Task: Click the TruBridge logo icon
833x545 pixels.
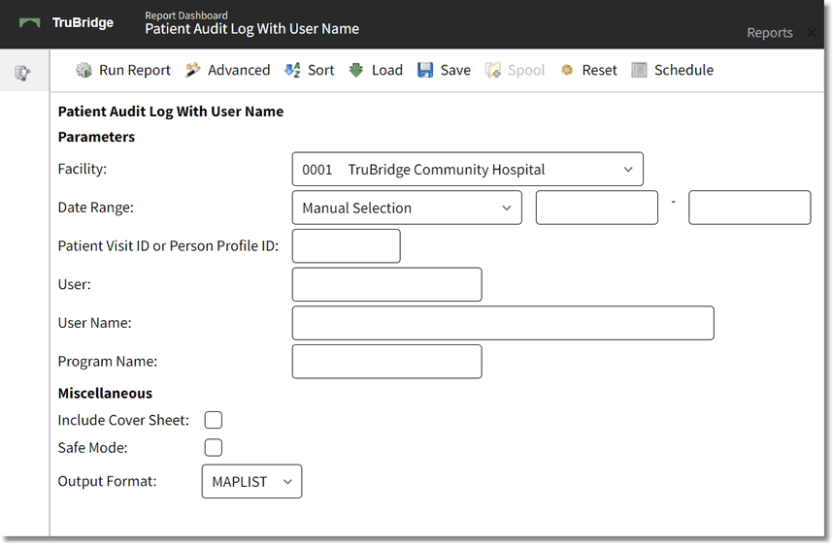Action: click(x=30, y=23)
